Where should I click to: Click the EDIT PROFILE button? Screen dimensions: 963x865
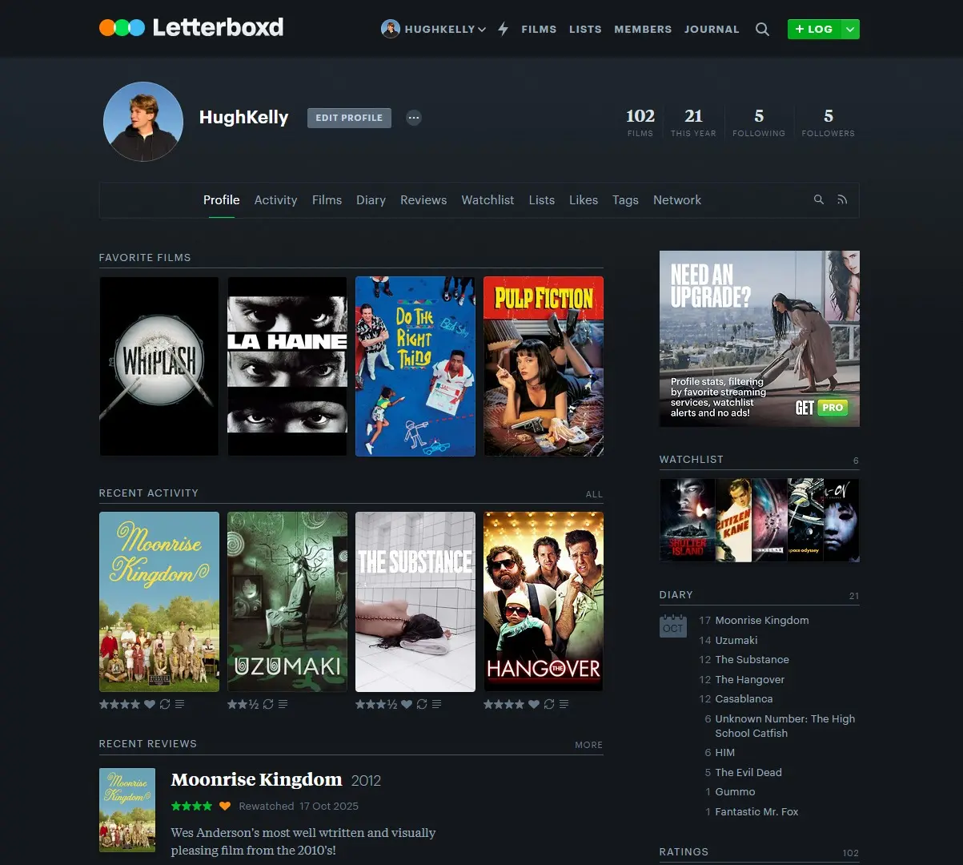tap(349, 118)
